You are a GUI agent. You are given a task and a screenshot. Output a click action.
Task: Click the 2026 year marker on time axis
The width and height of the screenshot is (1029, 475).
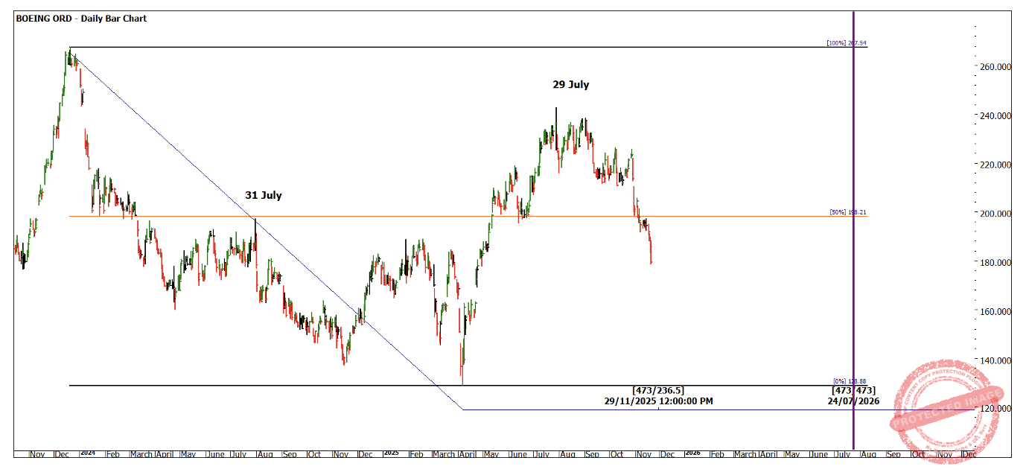click(x=692, y=453)
